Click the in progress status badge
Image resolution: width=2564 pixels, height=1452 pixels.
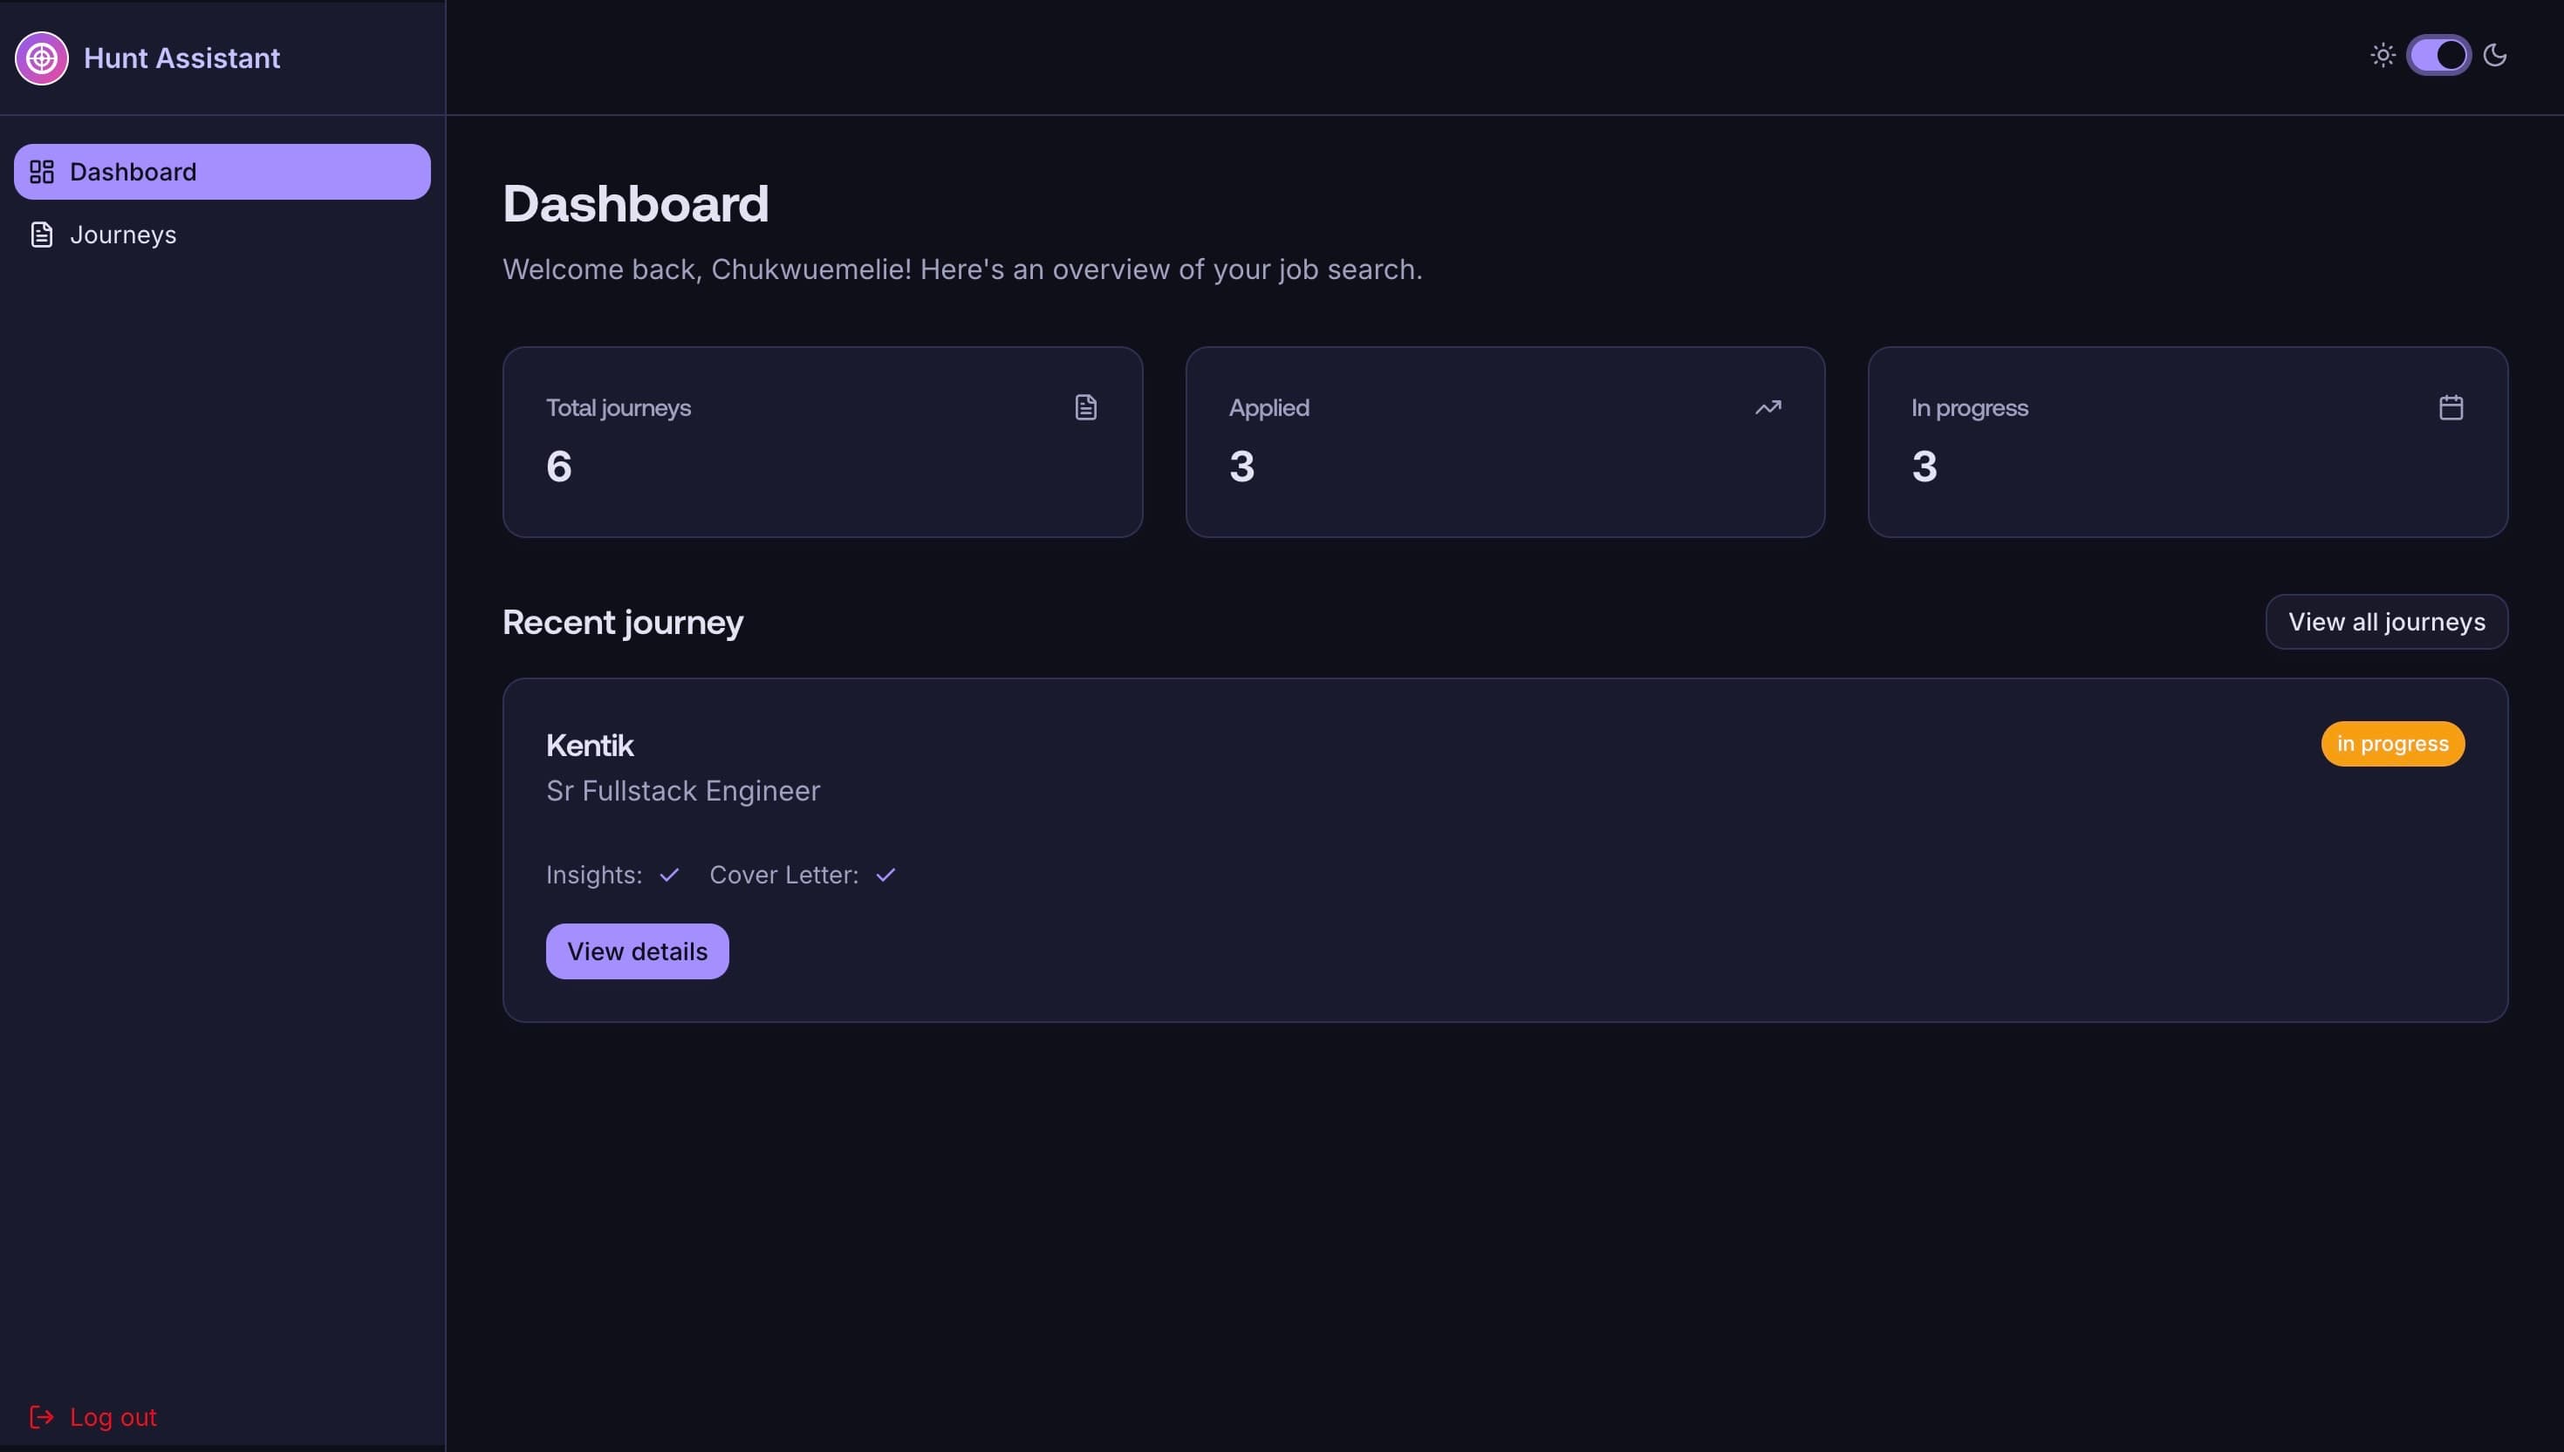coord(2391,744)
